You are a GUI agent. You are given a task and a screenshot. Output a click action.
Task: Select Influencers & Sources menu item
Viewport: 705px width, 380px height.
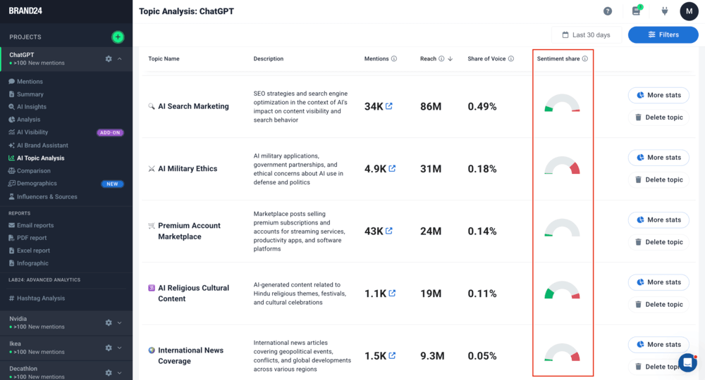(47, 196)
